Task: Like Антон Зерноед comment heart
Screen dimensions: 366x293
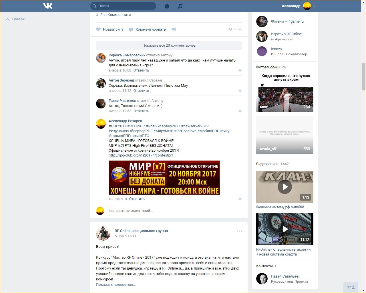Action: click(240, 91)
